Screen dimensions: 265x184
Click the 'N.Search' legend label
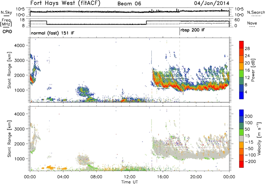point(256,12)
